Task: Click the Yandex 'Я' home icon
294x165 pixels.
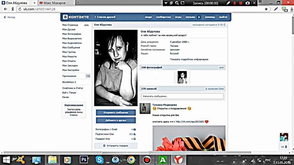Action: coord(12,9)
